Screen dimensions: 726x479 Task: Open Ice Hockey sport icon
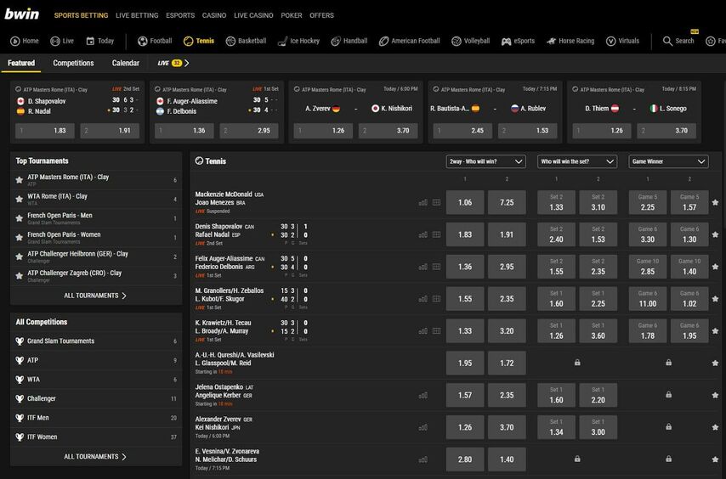[x=282, y=41]
